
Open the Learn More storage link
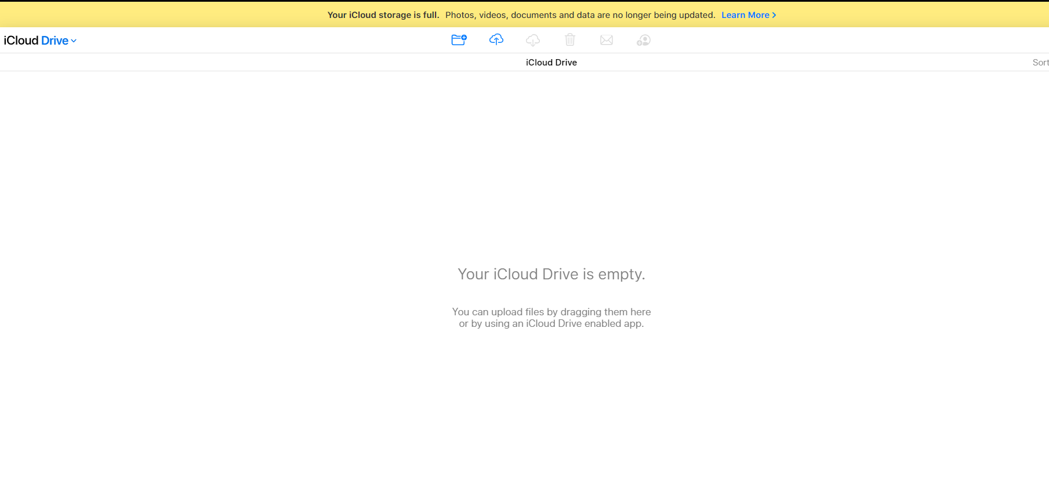point(749,15)
